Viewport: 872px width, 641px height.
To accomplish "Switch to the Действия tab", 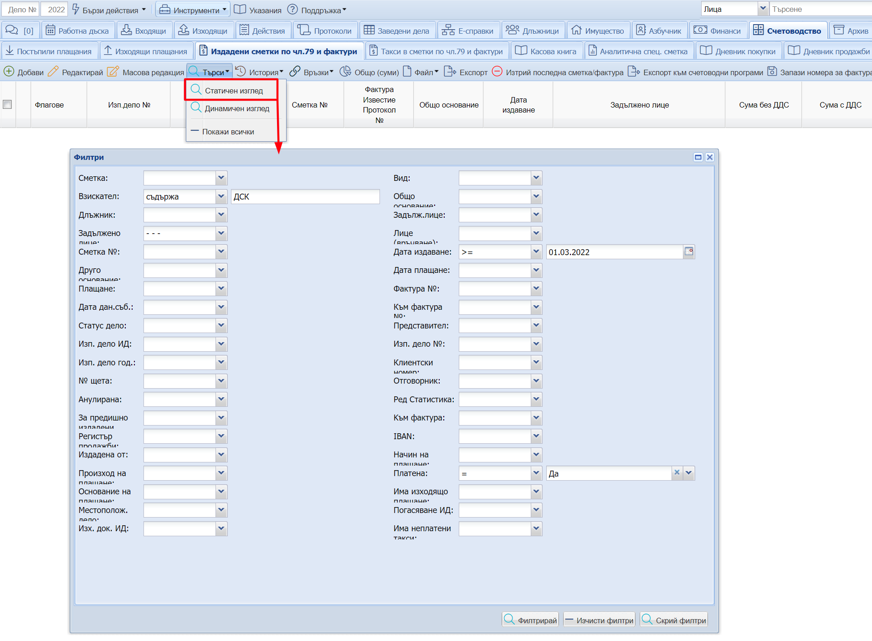I will click(x=262, y=31).
